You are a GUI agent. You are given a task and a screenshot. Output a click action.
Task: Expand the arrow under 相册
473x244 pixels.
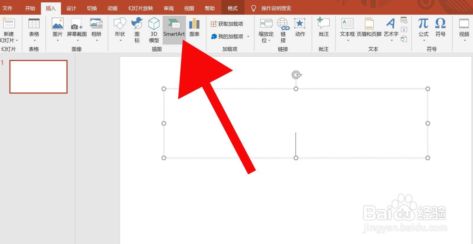coord(97,40)
